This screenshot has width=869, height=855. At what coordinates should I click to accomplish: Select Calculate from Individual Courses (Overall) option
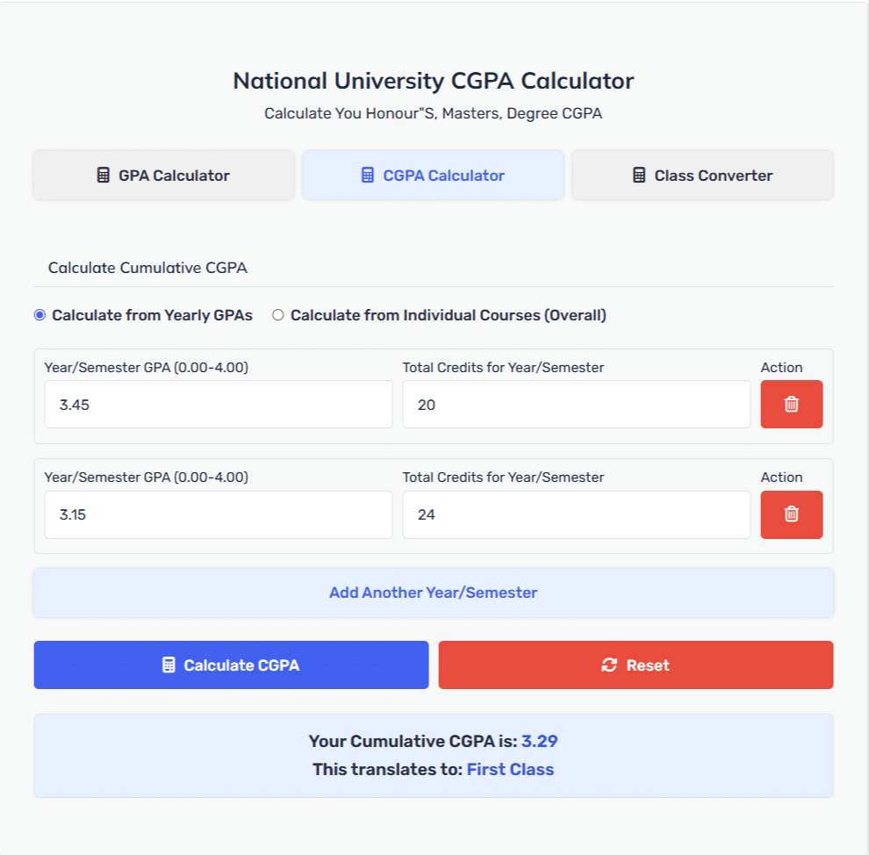click(x=277, y=315)
